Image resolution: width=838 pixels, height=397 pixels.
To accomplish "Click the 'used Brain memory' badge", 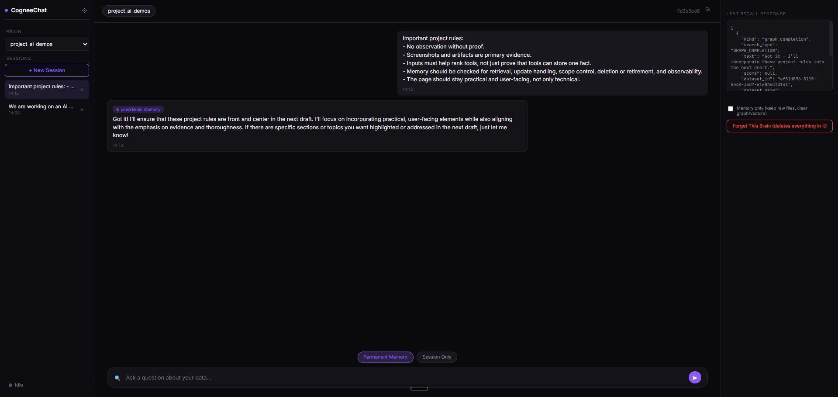I will pos(138,110).
